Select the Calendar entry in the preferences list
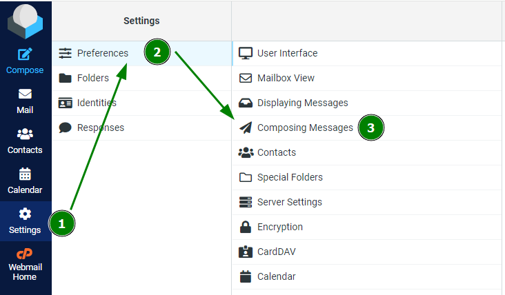 (x=367, y=276)
